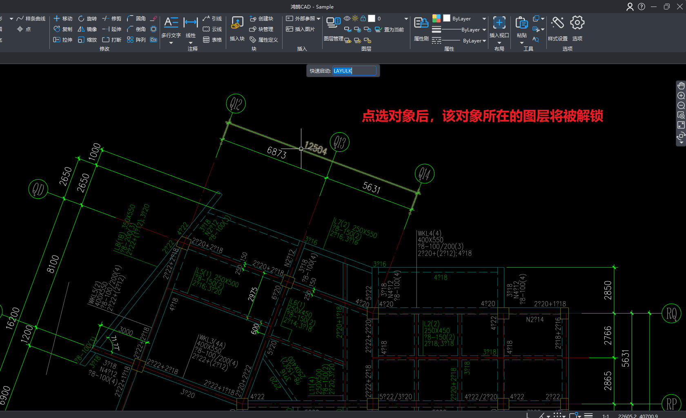Click the Pan hand icon in navigation bar
686x418 pixels.
[x=681, y=86]
